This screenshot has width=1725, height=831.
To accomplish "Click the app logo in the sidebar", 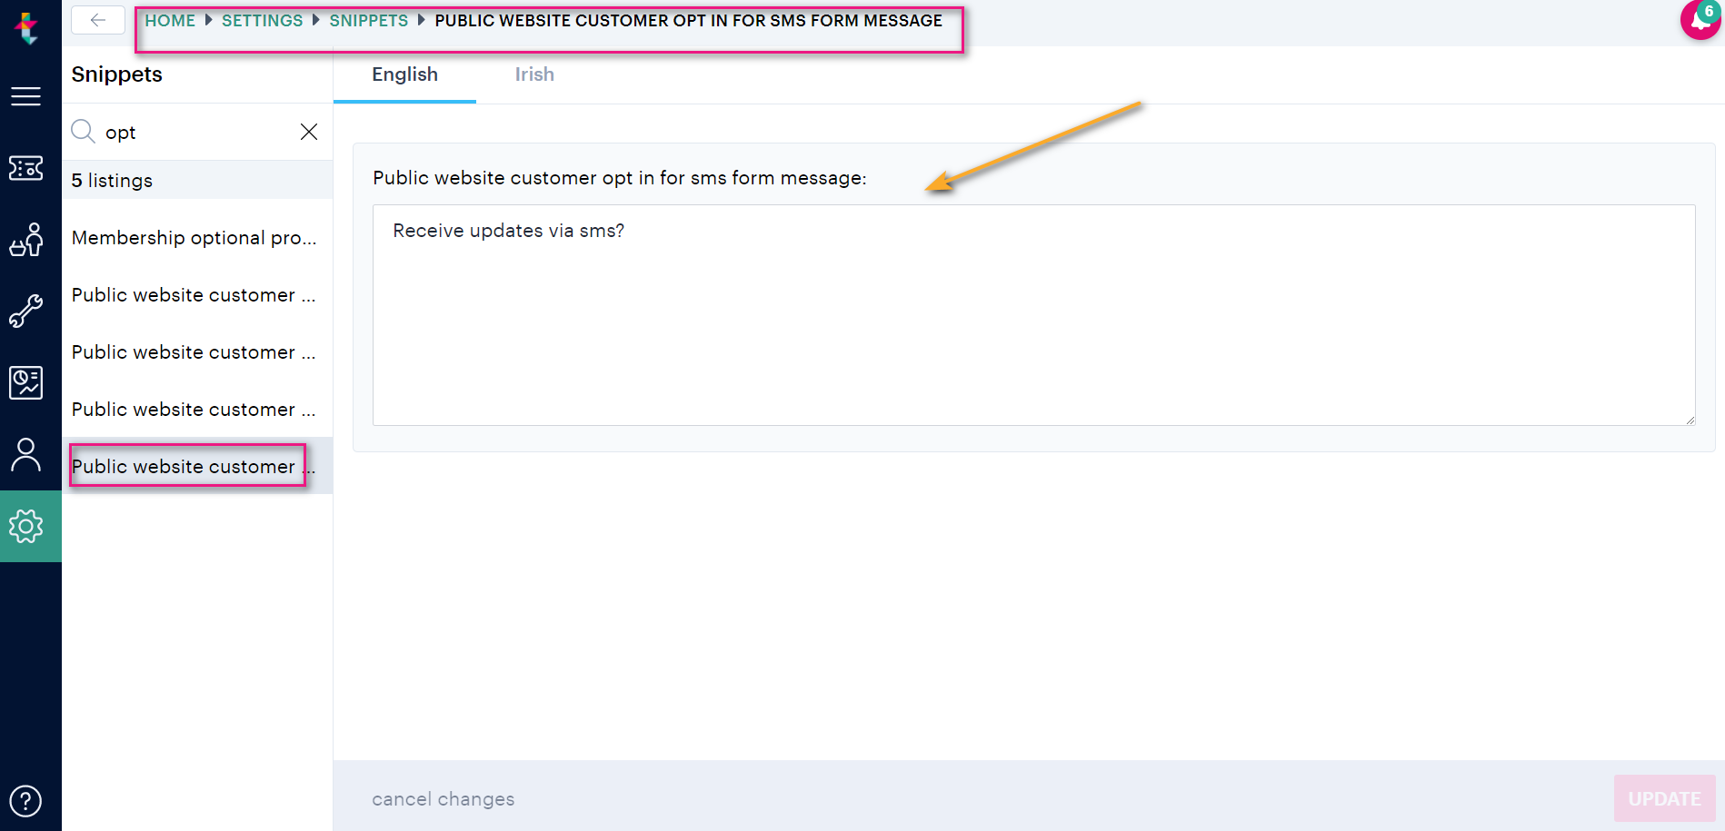I will click(x=28, y=28).
